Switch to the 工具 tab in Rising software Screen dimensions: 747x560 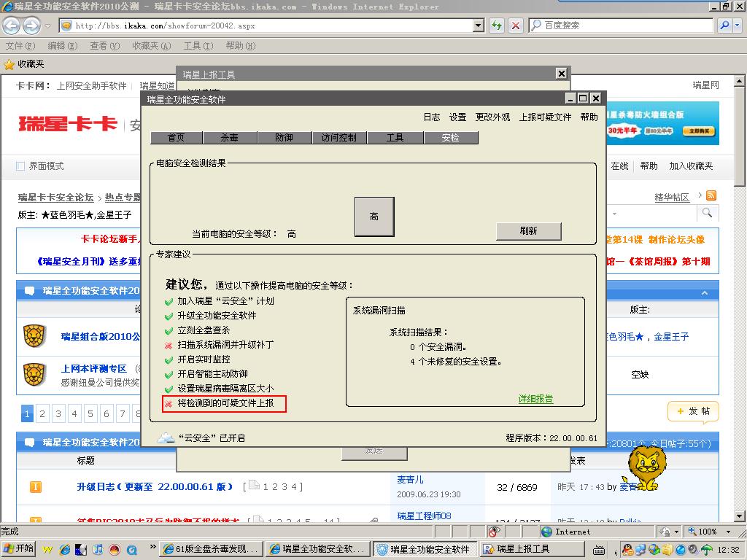coord(395,138)
